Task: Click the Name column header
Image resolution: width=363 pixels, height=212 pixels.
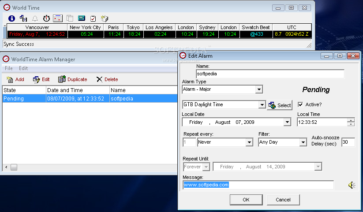Action: 143,90
